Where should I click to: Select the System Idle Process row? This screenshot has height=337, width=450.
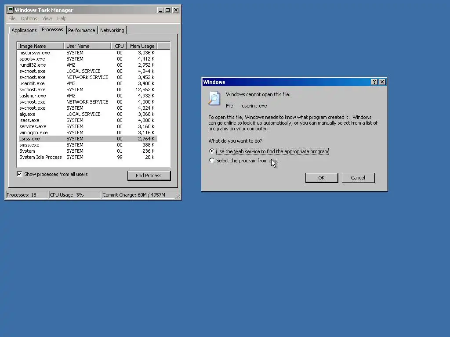[x=87, y=157]
